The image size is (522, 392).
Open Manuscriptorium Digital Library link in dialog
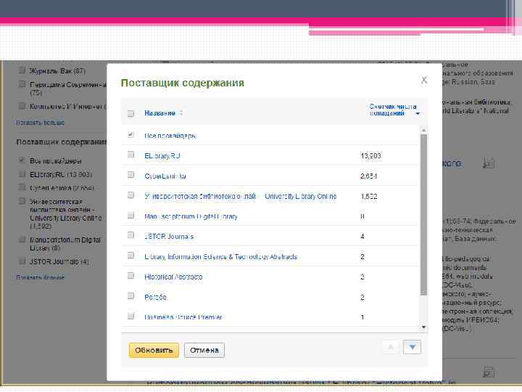191,216
